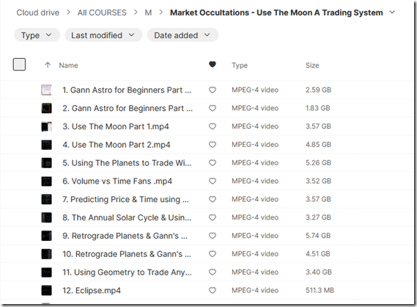417x307 pixels.
Task: Click the '3.40 GB' size value
Action: click(x=319, y=272)
